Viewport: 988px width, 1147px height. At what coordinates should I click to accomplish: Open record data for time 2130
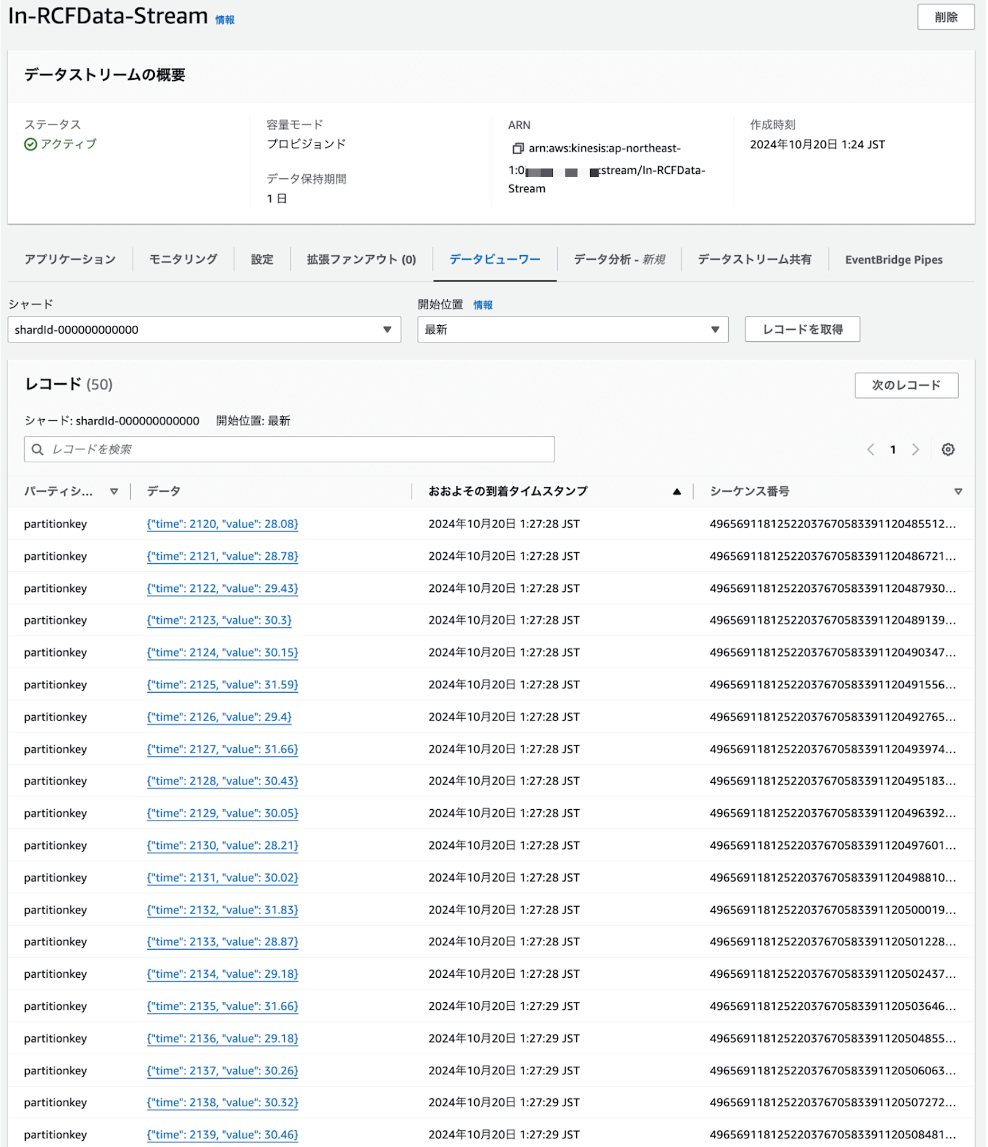click(222, 846)
